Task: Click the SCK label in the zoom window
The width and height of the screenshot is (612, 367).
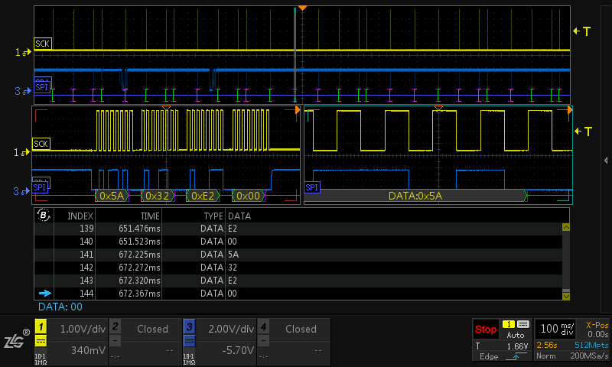Action: click(42, 144)
